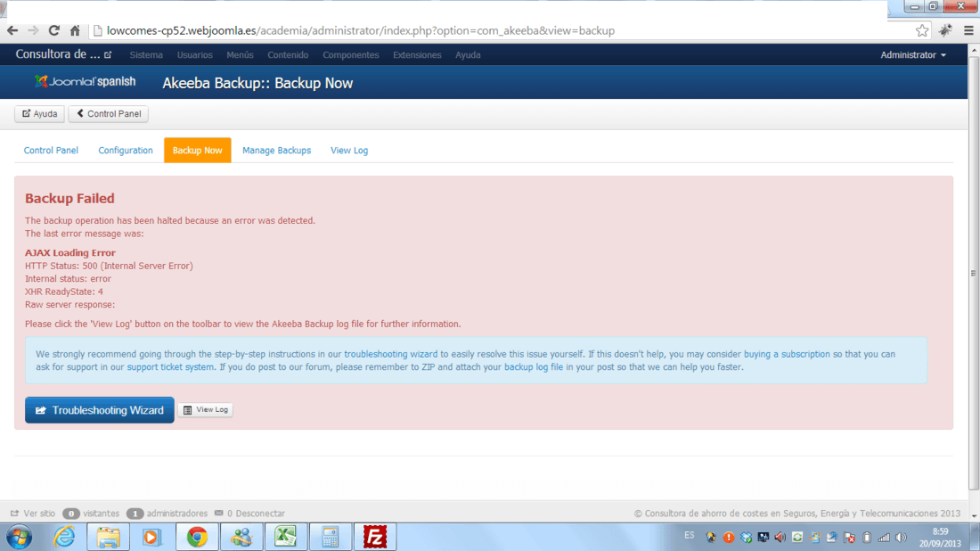Open the Windows Start menu

point(20,538)
